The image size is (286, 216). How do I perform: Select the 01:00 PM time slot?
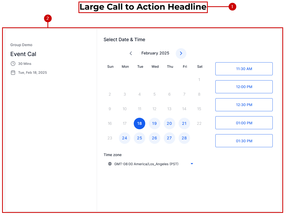pos(244,123)
